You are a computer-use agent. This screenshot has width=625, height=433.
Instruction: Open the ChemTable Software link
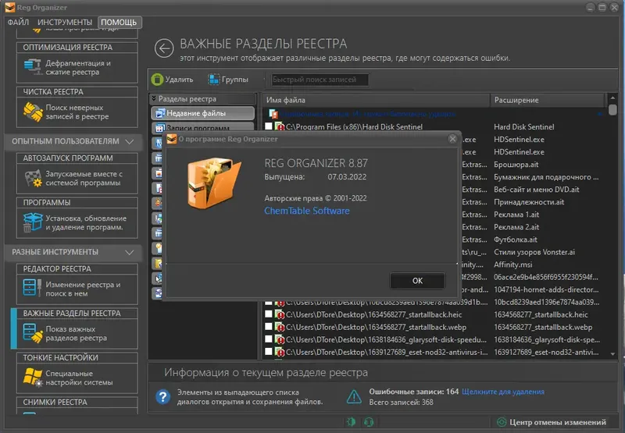pos(306,211)
